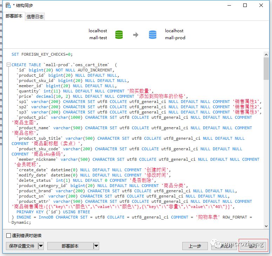Click the bottom 部署脚本 button
This screenshot has height=256, width=272.
click(x=70, y=246)
